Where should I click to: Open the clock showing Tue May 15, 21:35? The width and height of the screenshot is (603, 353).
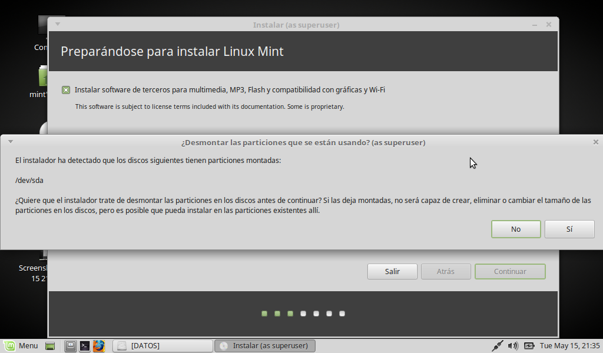[569, 346]
